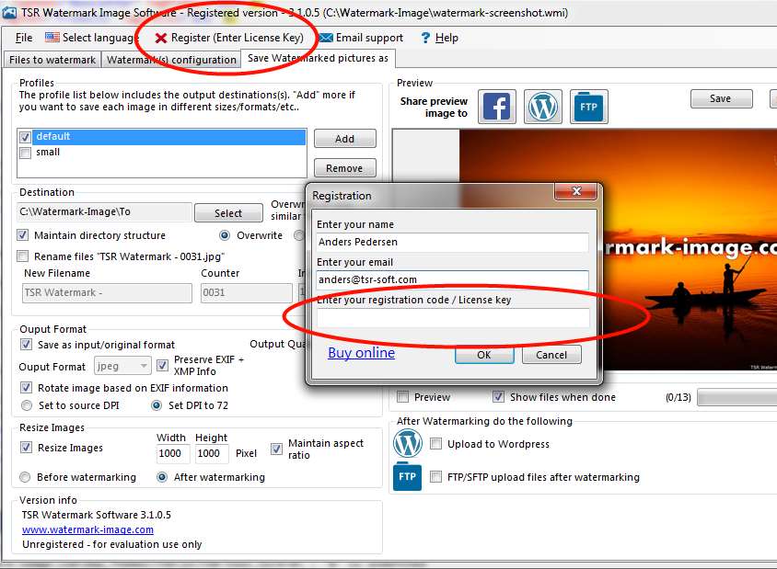777x569 pixels.
Task: Confirm registration with OK button
Action: coord(484,355)
